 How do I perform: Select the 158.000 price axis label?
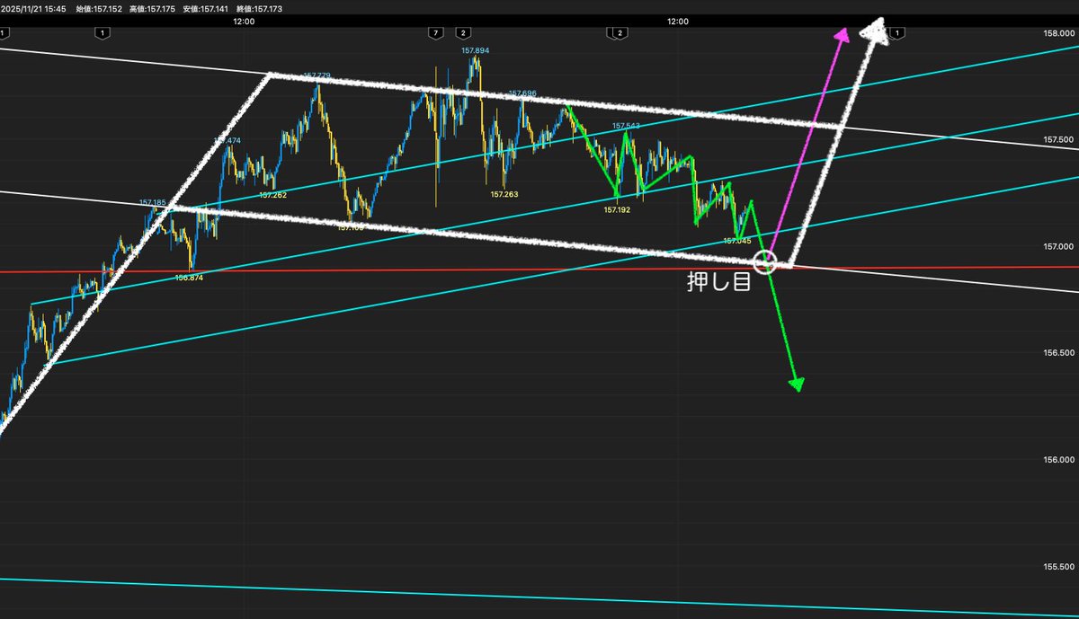tap(1057, 33)
